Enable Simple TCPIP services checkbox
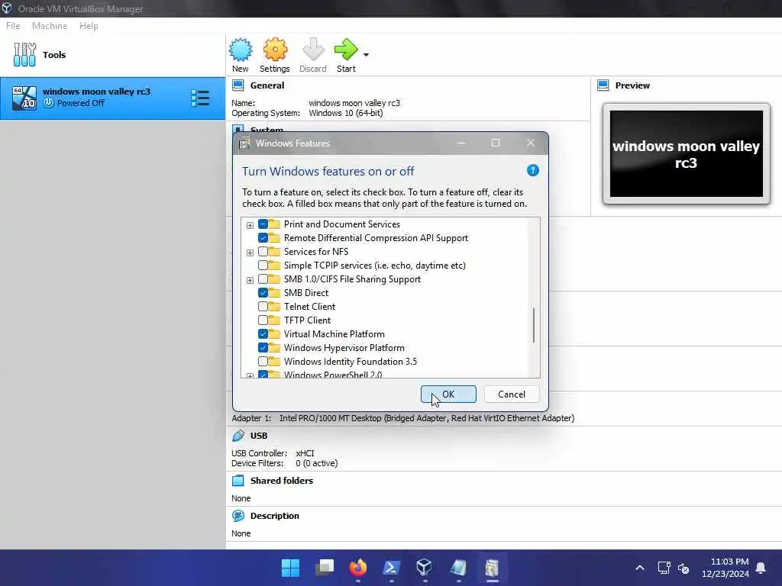The height and width of the screenshot is (586, 782). (x=263, y=265)
